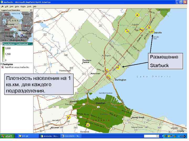The image size is (189, 141).
Task: Click the Glanbrook label at map bottom
Action: coord(85,132)
